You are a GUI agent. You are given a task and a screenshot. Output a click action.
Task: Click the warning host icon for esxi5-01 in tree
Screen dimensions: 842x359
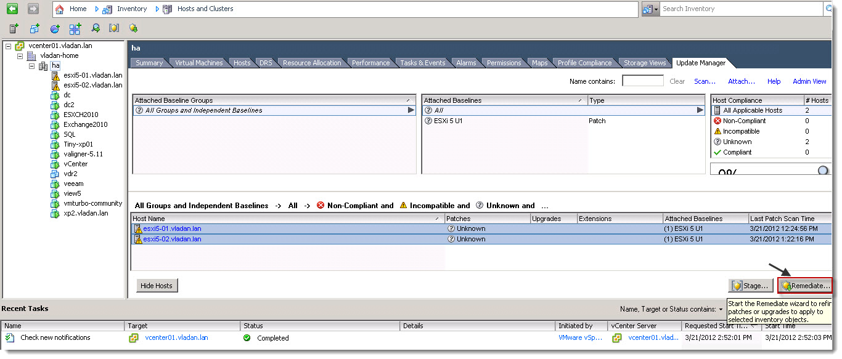pos(55,76)
